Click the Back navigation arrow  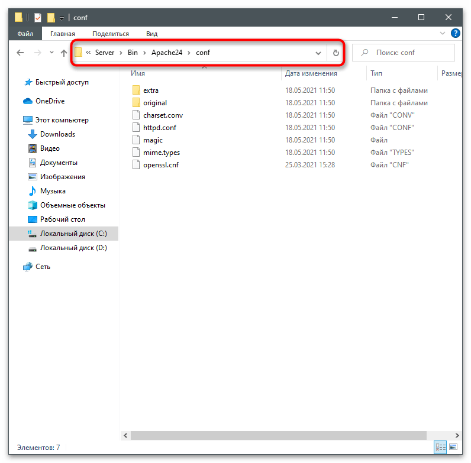click(x=20, y=53)
